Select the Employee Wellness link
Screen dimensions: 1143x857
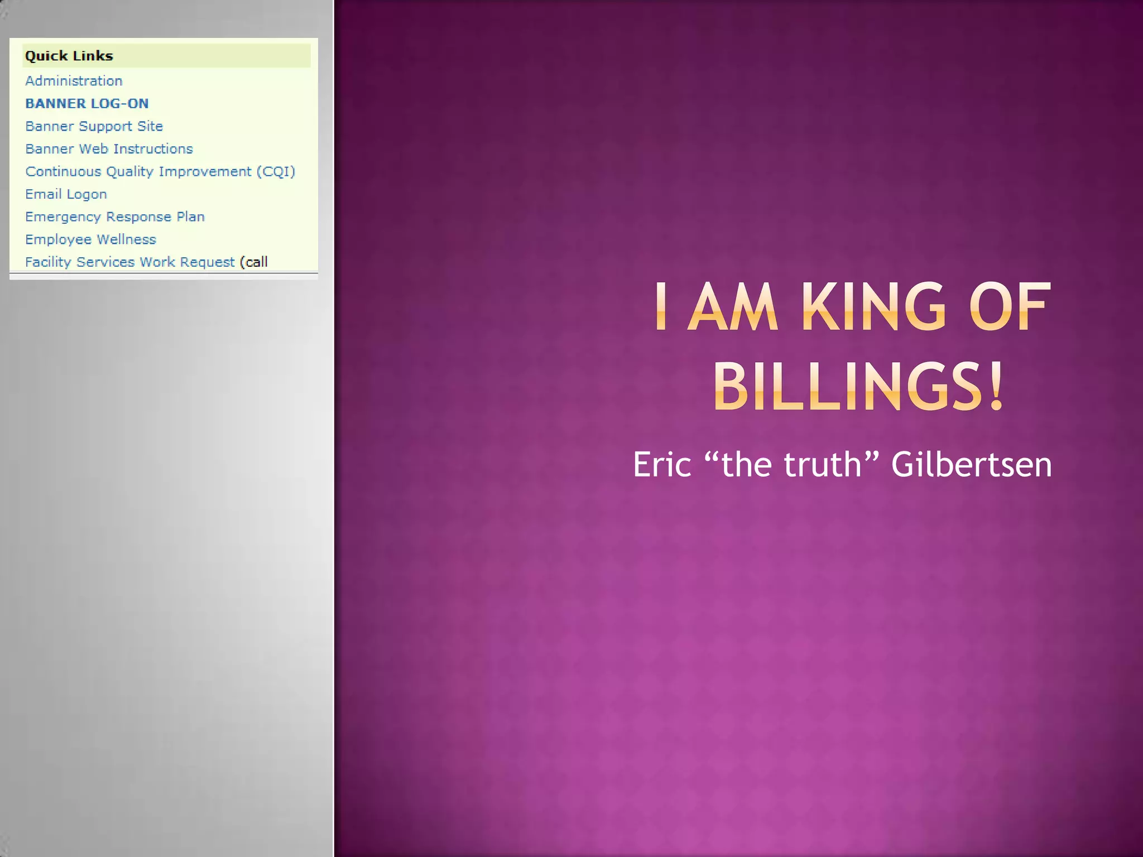pyautogui.click(x=90, y=239)
